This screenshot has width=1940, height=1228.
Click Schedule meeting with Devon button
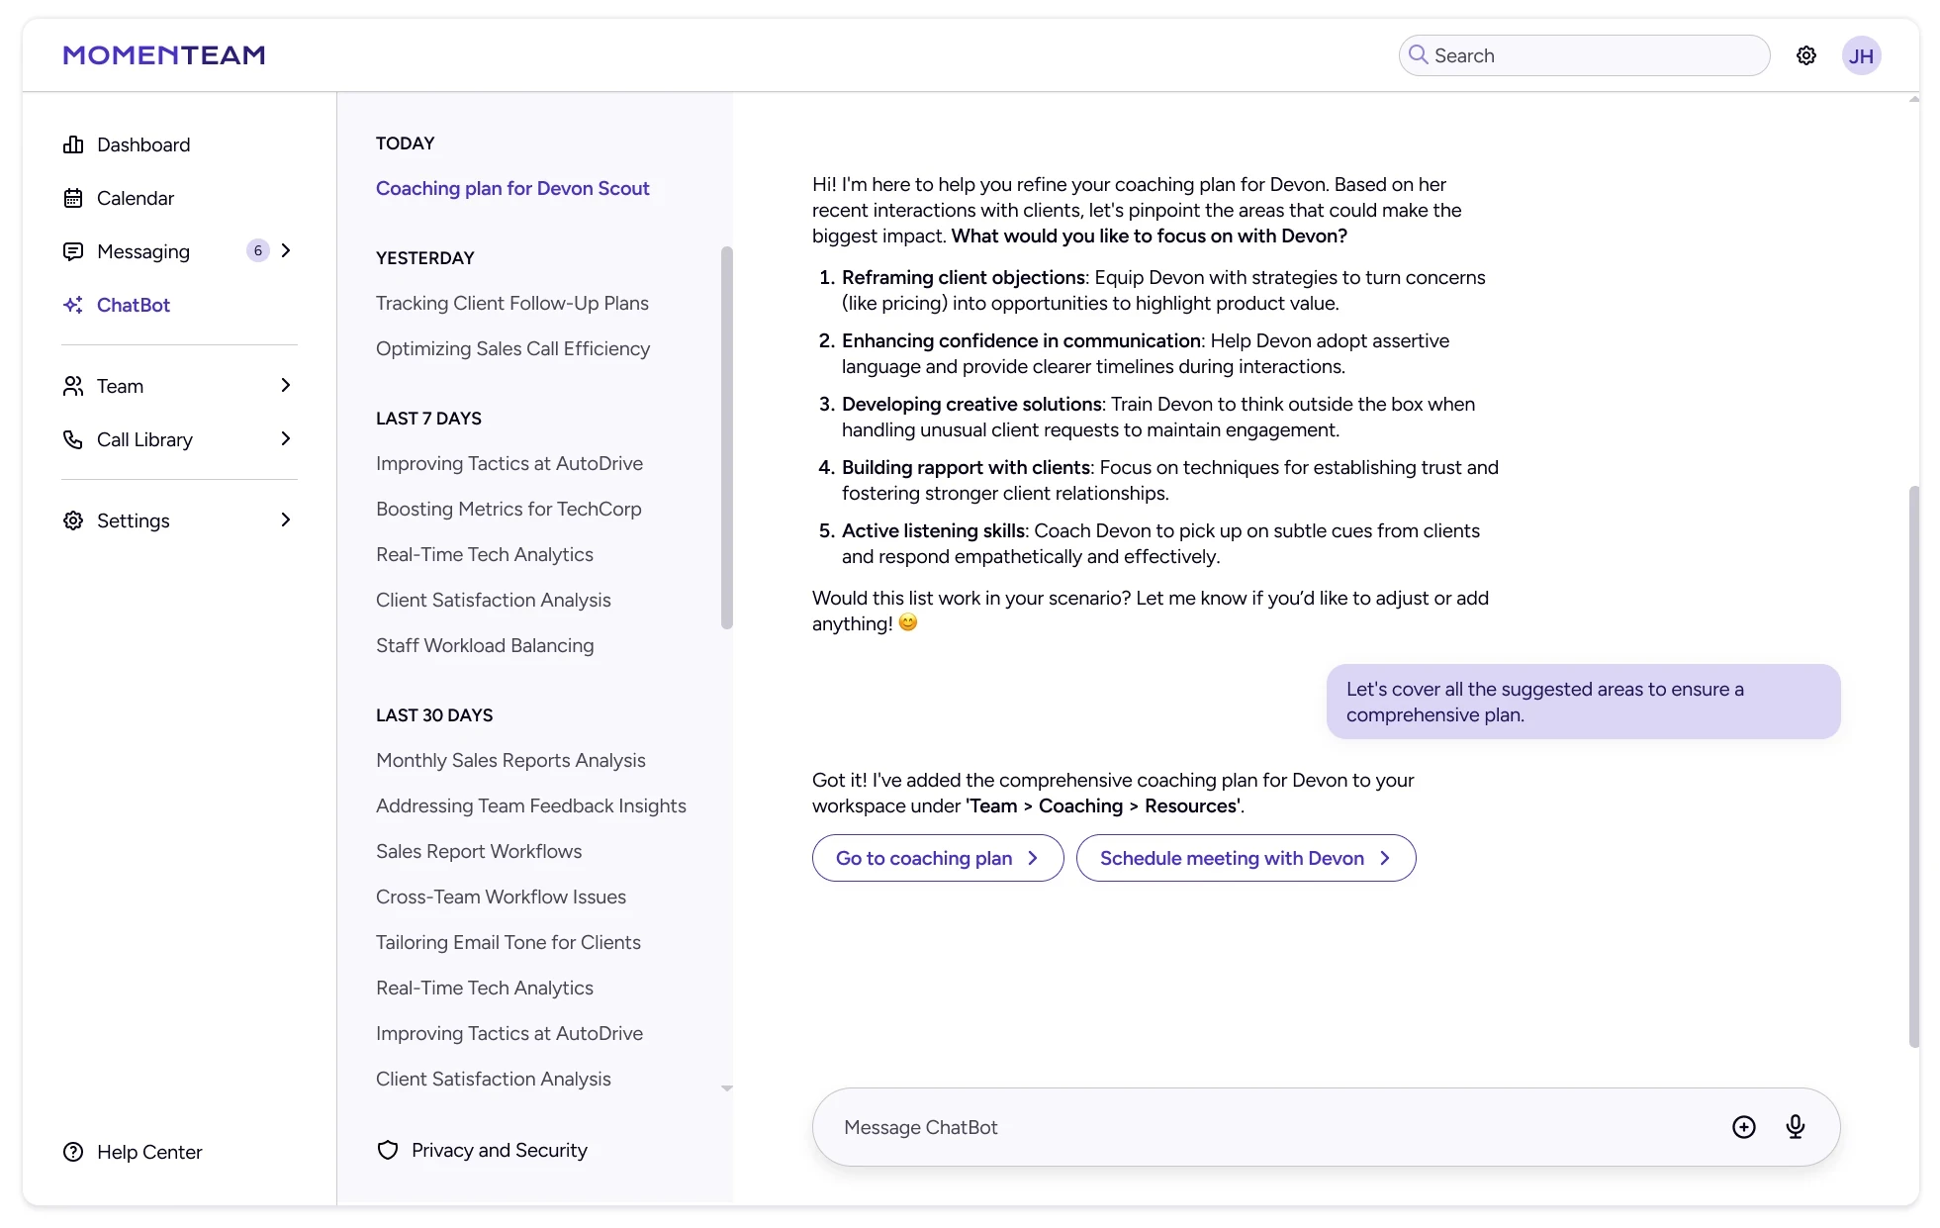click(x=1245, y=858)
